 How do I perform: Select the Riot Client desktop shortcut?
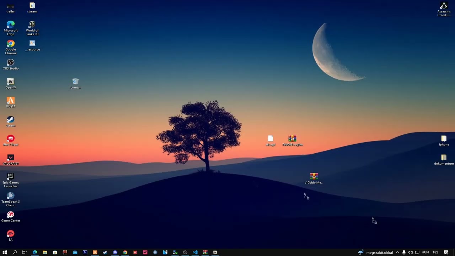coord(11,140)
